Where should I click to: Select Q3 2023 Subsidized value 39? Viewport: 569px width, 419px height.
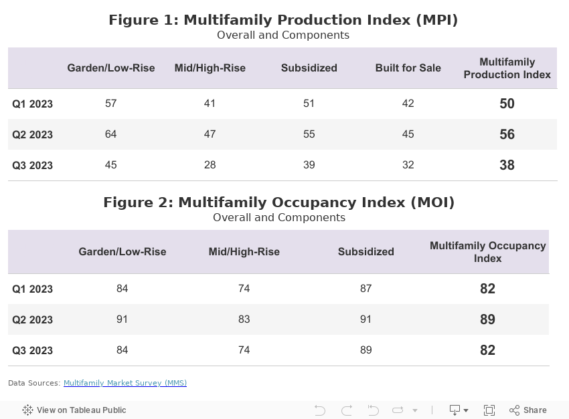(x=309, y=165)
